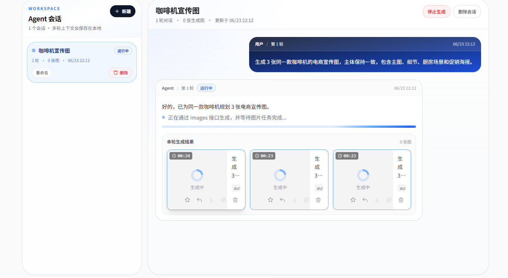Click the 运行中 badge in the Agent message header
Image resolution: width=508 pixels, height=278 pixels.
click(206, 88)
